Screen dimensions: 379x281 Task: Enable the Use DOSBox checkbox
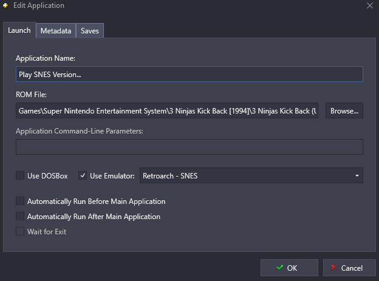[20, 176]
